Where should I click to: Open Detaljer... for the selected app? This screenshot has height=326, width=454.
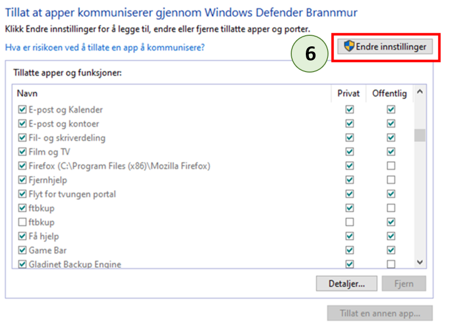[x=347, y=284]
